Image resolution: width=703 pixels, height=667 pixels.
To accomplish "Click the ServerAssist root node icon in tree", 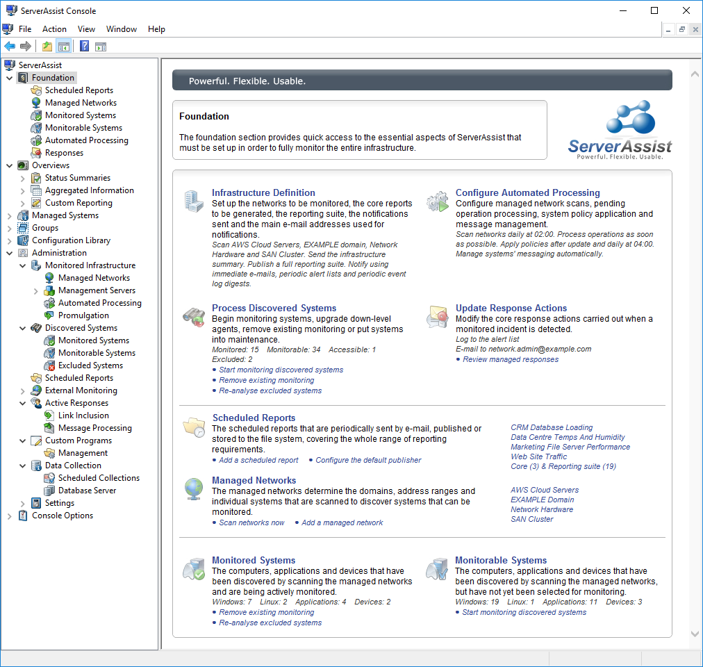I will coord(10,65).
